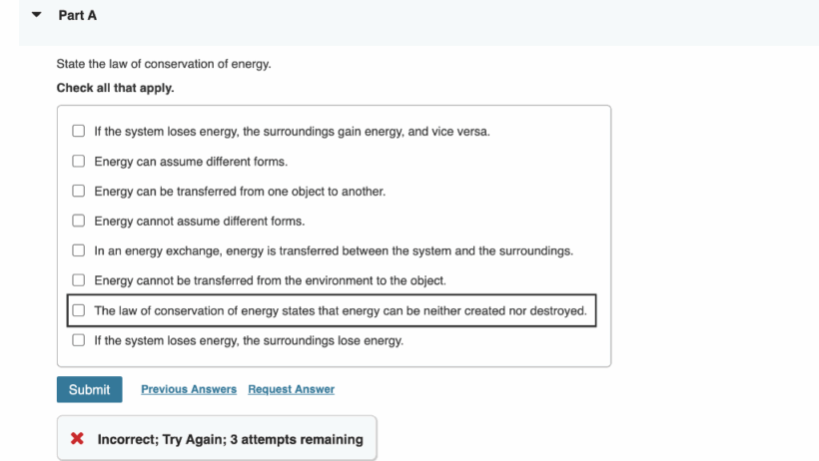Tick 'Energy can be transferred from one object' checkbox
Screen dimensions: 819x461
[x=78, y=191]
